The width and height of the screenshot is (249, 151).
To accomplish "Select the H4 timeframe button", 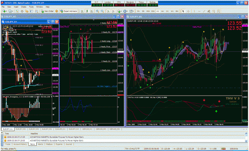I will (163, 11).
